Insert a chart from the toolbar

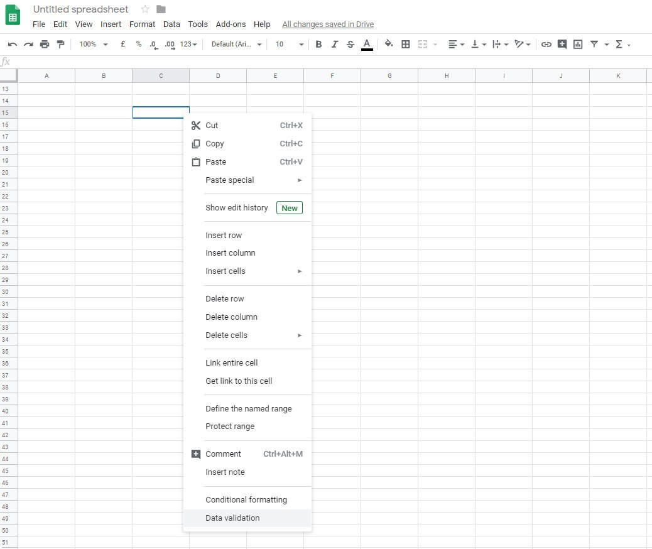coord(578,44)
